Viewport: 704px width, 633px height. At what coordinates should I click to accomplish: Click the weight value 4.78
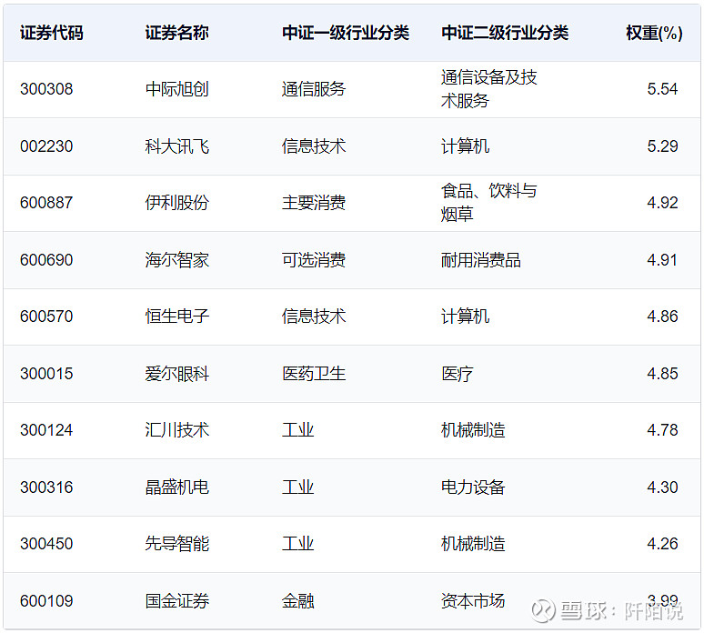[662, 430]
